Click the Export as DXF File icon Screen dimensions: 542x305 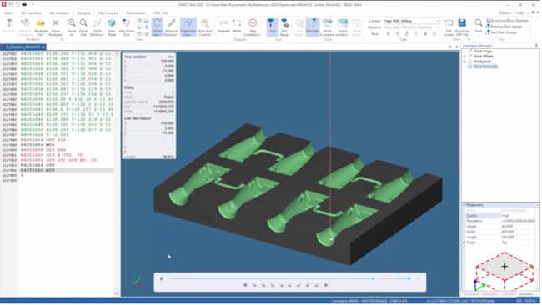click(x=462, y=27)
